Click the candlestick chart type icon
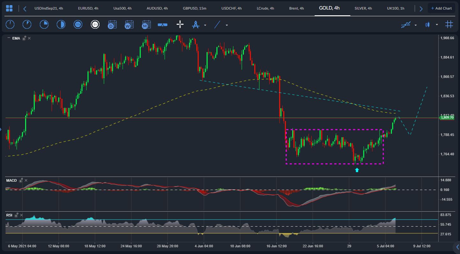The width and height of the screenshot is (460, 254). coord(427,25)
